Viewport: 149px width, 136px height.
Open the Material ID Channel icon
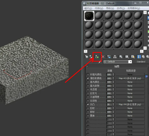click(x=127, y=57)
